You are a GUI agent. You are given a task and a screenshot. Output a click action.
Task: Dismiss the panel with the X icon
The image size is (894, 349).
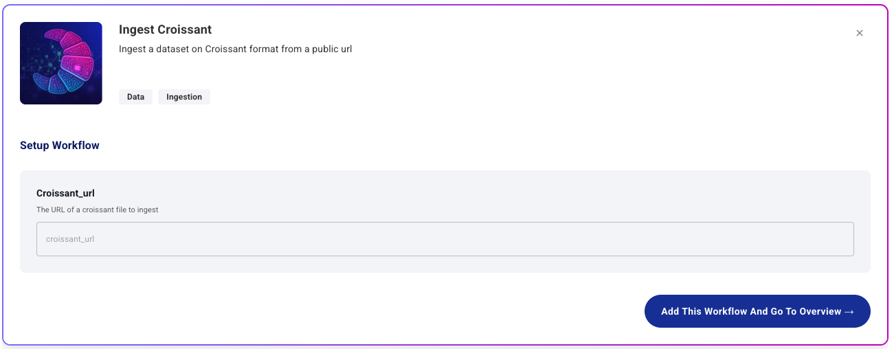[859, 33]
